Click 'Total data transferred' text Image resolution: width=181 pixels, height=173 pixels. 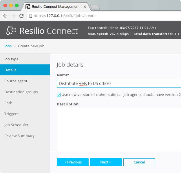pos(153,34)
